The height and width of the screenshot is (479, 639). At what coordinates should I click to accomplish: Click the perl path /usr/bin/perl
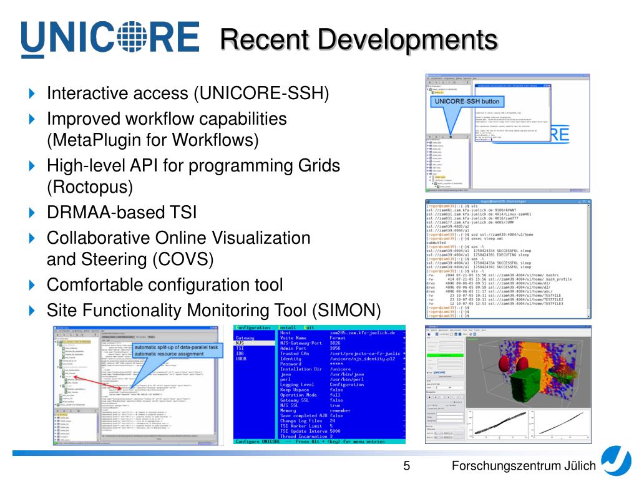[x=347, y=380]
